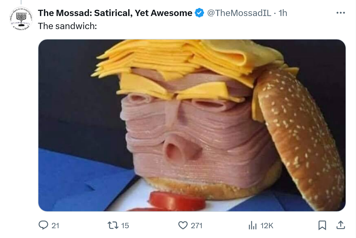Screen dimensions: 356x238
Task: Click the tomato slice in image
Action: click(177, 200)
